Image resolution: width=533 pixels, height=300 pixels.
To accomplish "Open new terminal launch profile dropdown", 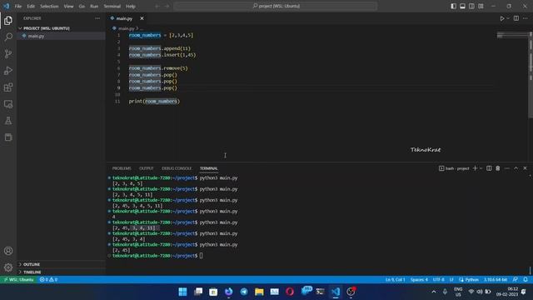I will click(481, 168).
